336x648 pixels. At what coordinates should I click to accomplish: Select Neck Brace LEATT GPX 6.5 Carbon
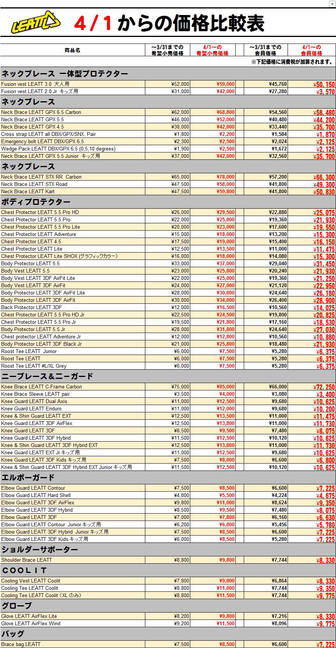(41, 112)
